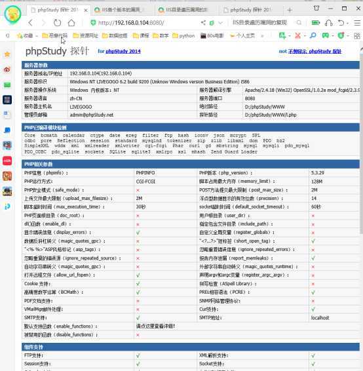Open a new tab with the plus button
The height and width of the screenshot is (371, 363).
(x=290, y=10)
